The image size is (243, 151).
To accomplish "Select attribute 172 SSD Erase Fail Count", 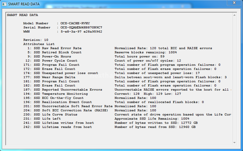I will click(120, 69).
